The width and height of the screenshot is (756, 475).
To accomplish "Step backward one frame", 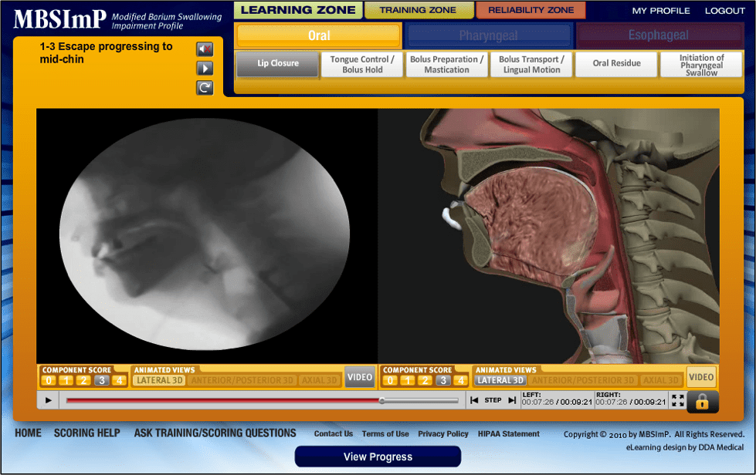I will click(x=474, y=400).
